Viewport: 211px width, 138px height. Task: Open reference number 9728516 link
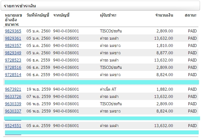(13, 68)
